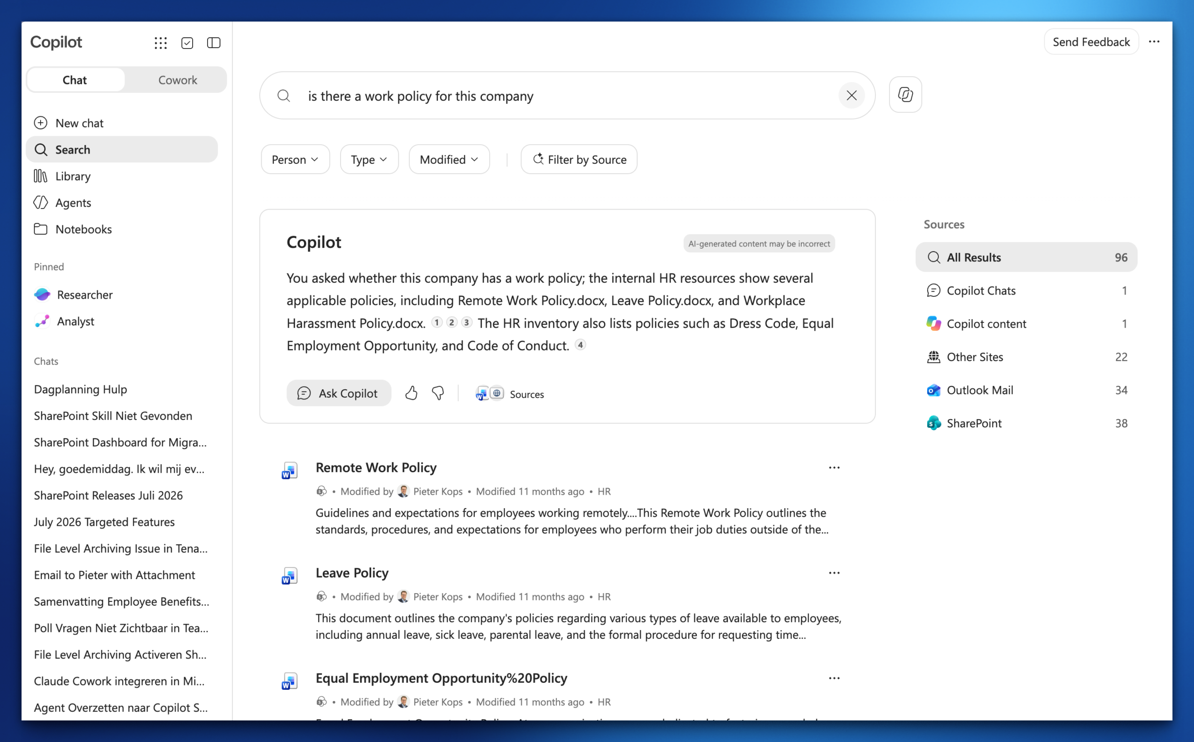
Task: Open Email to Pieter with Attachment chat
Action: [x=122, y=574]
